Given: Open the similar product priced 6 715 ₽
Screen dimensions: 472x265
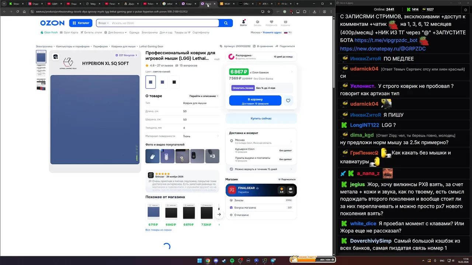Looking at the screenshot, I should pyautogui.click(x=153, y=215).
